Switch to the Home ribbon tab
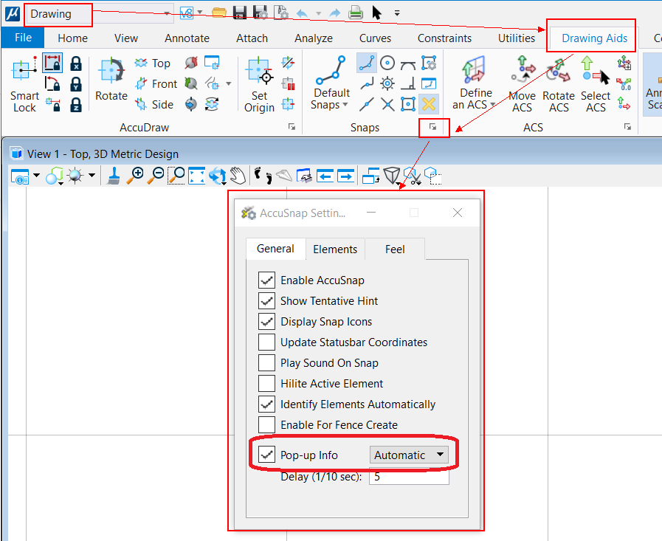The image size is (662, 541). coord(72,38)
